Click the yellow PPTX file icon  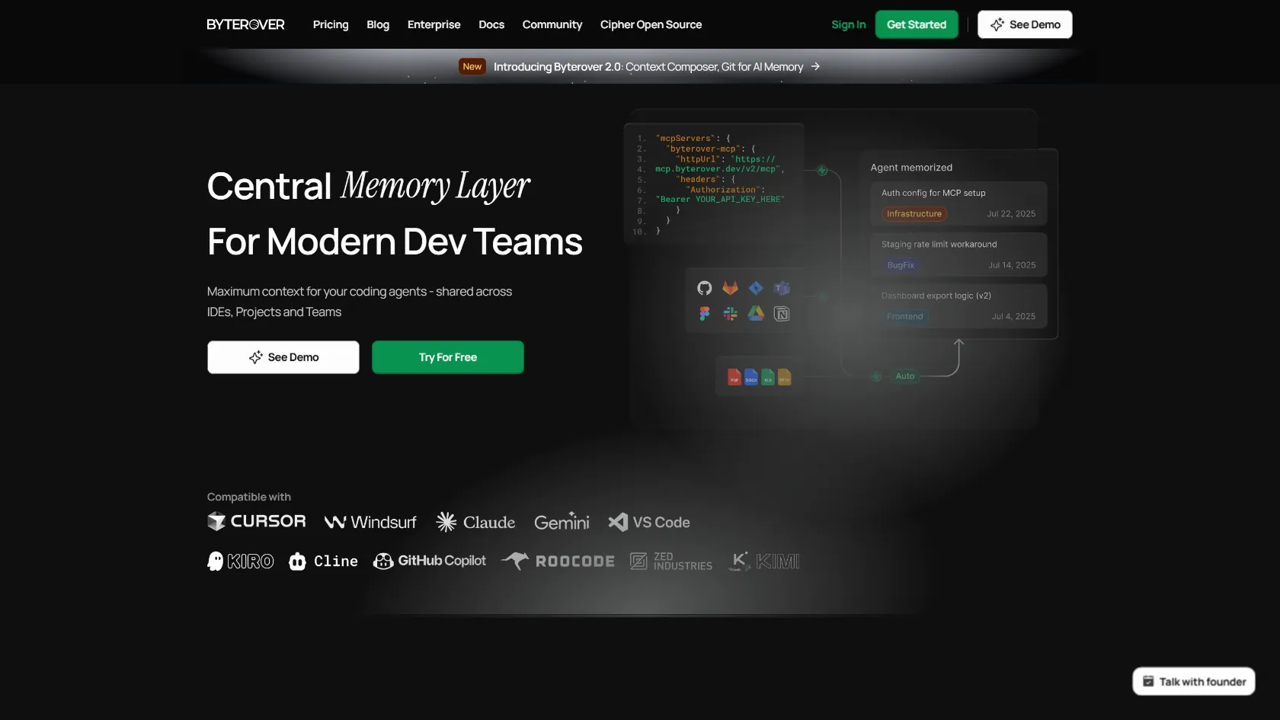(785, 376)
